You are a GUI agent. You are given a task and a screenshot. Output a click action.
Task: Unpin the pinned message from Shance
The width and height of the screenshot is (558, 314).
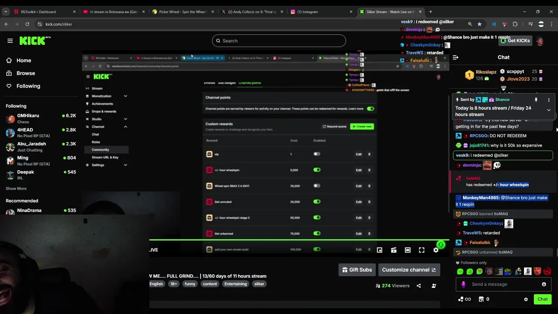pos(536,100)
